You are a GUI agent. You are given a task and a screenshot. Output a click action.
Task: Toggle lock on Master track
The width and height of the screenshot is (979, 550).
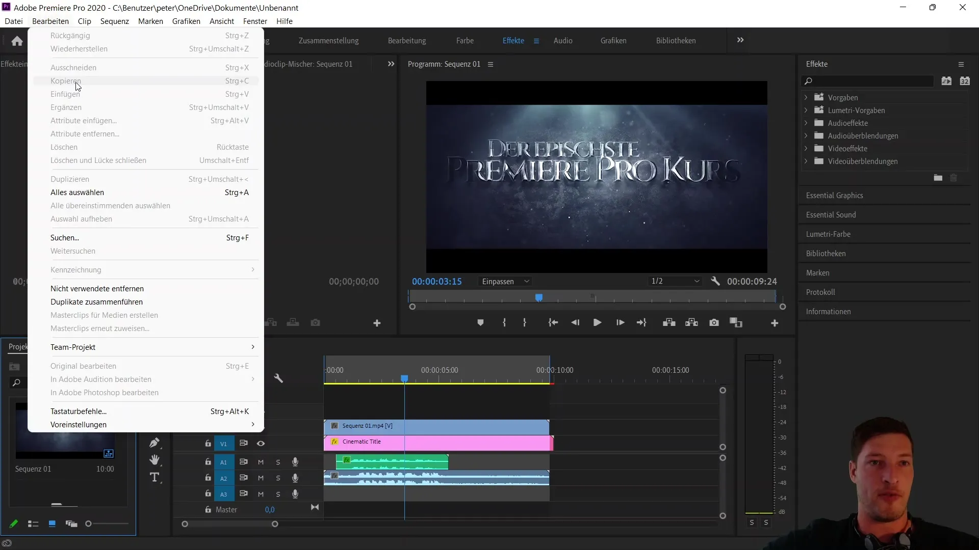pos(208,509)
